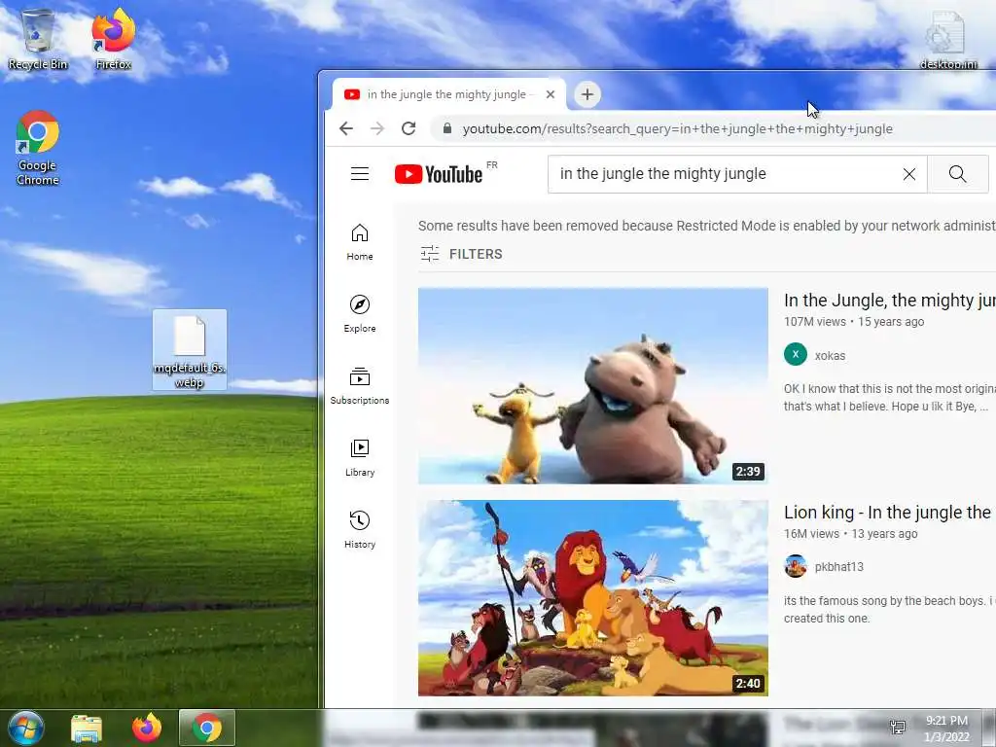Image resolution: width=996 pixels, height=747 pixels.
Task: Select the 'in the jungle the mighty jungle' tab
Action: coord(449,94)
